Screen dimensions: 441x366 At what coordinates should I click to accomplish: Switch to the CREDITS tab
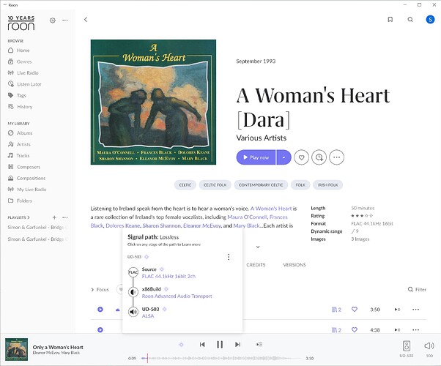(x=256, y=264)
